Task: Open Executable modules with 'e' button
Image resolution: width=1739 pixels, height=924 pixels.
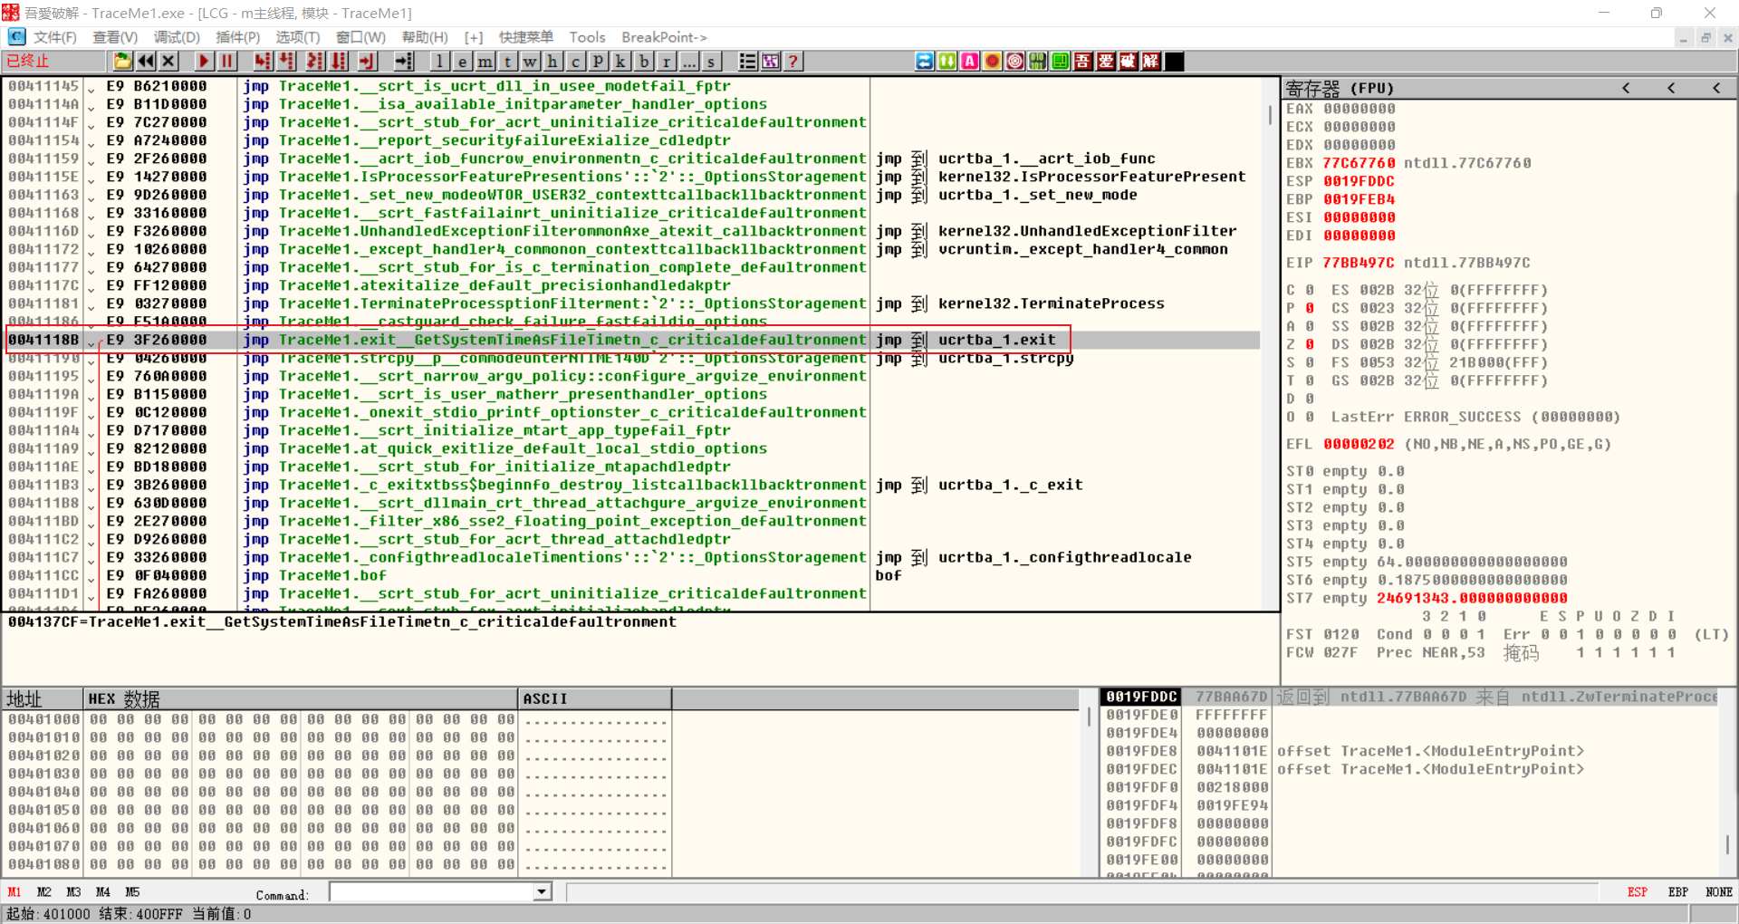Action: (462, 62)
